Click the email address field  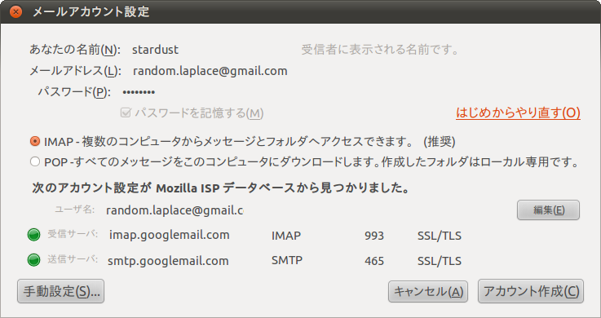(x=211, y=71)
